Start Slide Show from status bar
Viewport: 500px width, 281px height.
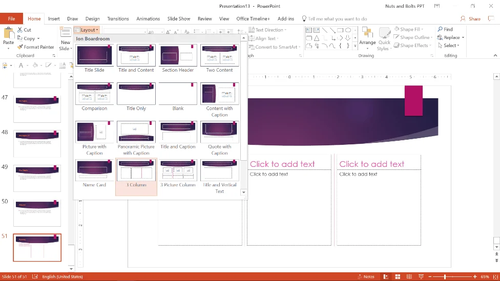pyautogui.click(x=421, y=276)
